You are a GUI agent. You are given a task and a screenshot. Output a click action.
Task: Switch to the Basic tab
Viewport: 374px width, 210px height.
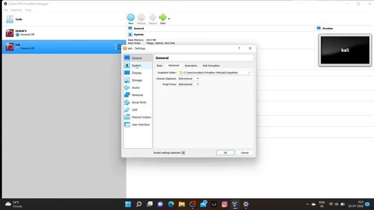tap(160, 65)
